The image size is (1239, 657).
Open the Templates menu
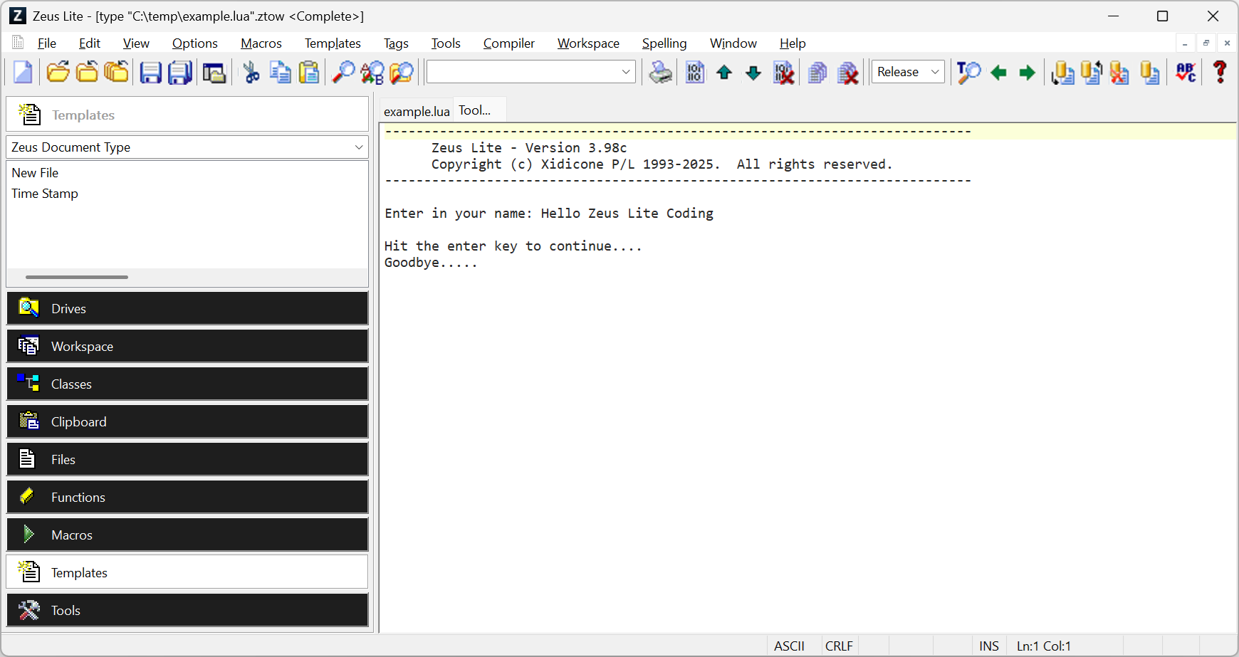coord(333,43)
